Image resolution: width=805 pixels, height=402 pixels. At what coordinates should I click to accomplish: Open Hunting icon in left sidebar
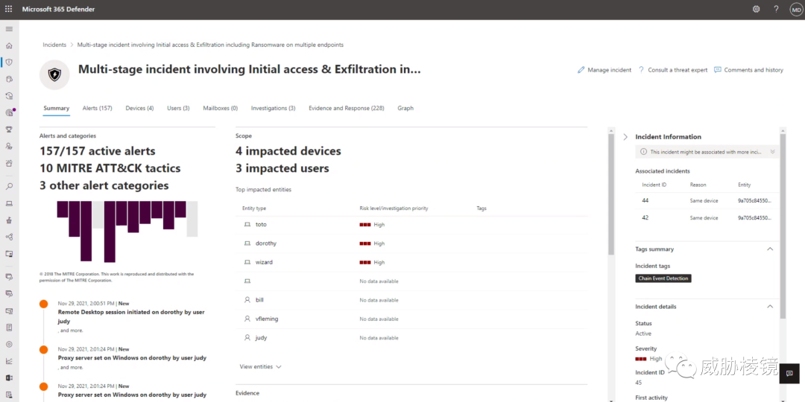(x=9, y=79)
